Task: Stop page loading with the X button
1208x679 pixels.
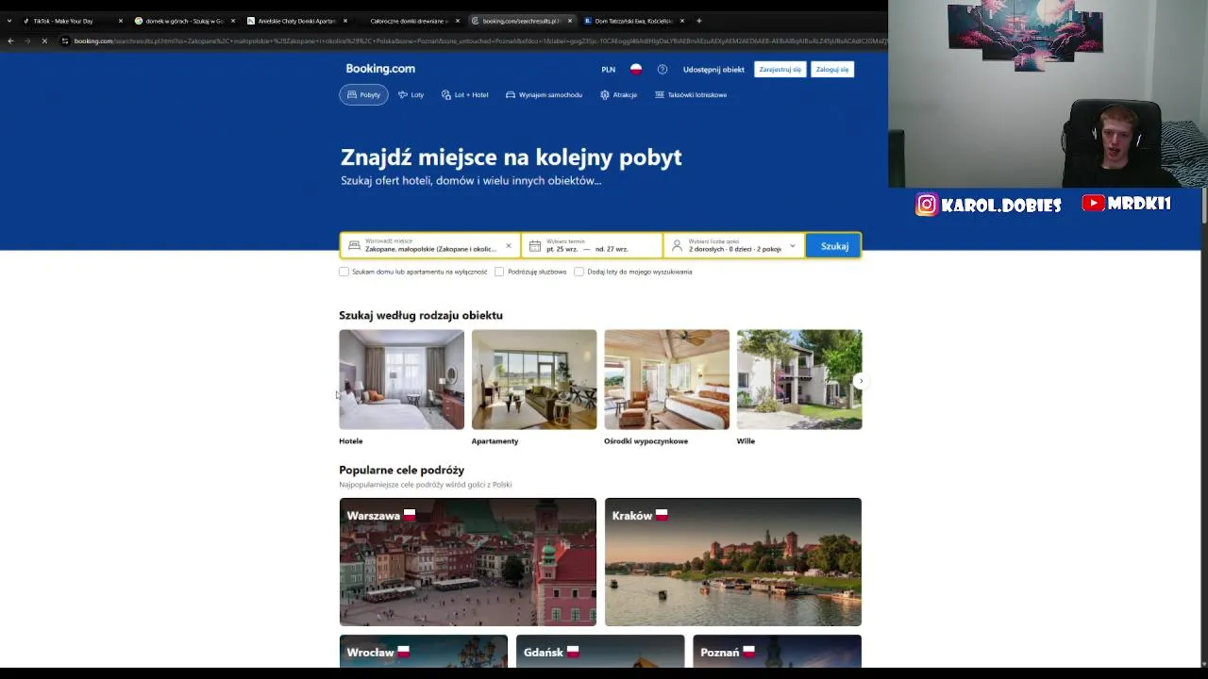Action: [44, 41]
